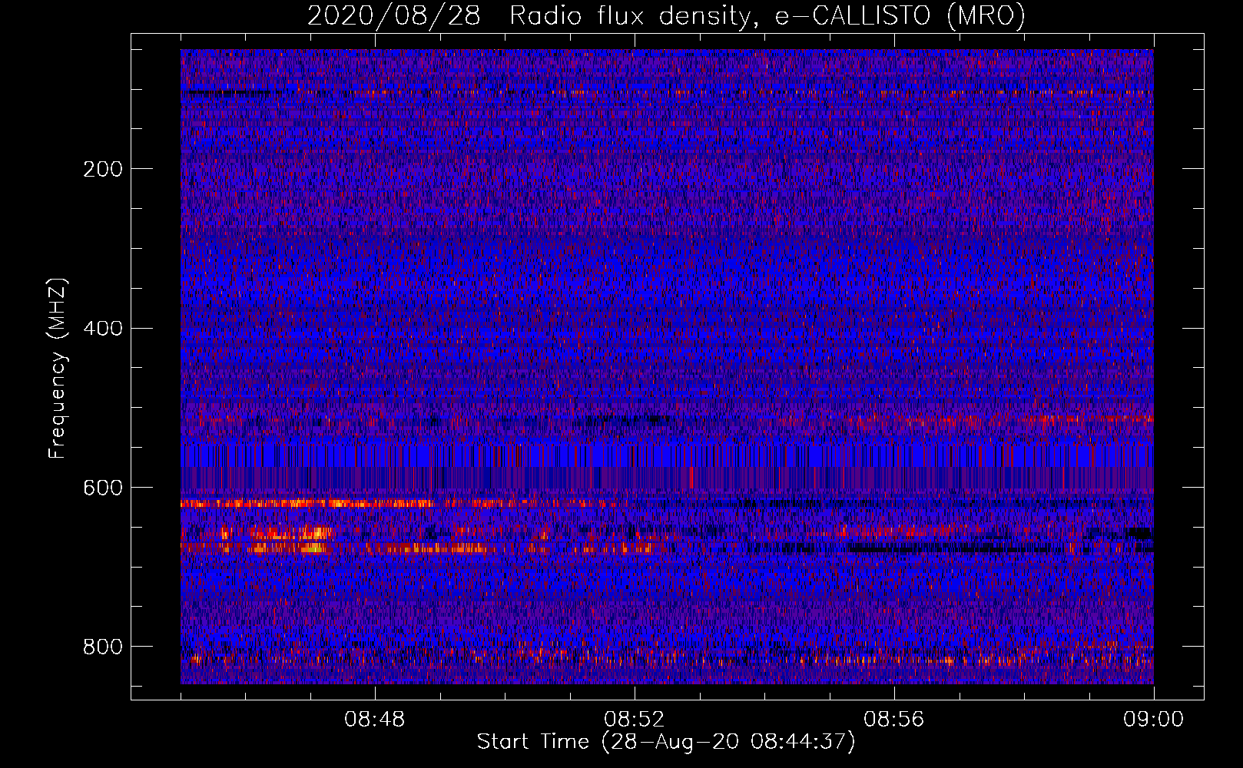This screenshot has height=768, width=1243.
Task: Click the '08:52' time tick label
Action: (x=635, y=720)
